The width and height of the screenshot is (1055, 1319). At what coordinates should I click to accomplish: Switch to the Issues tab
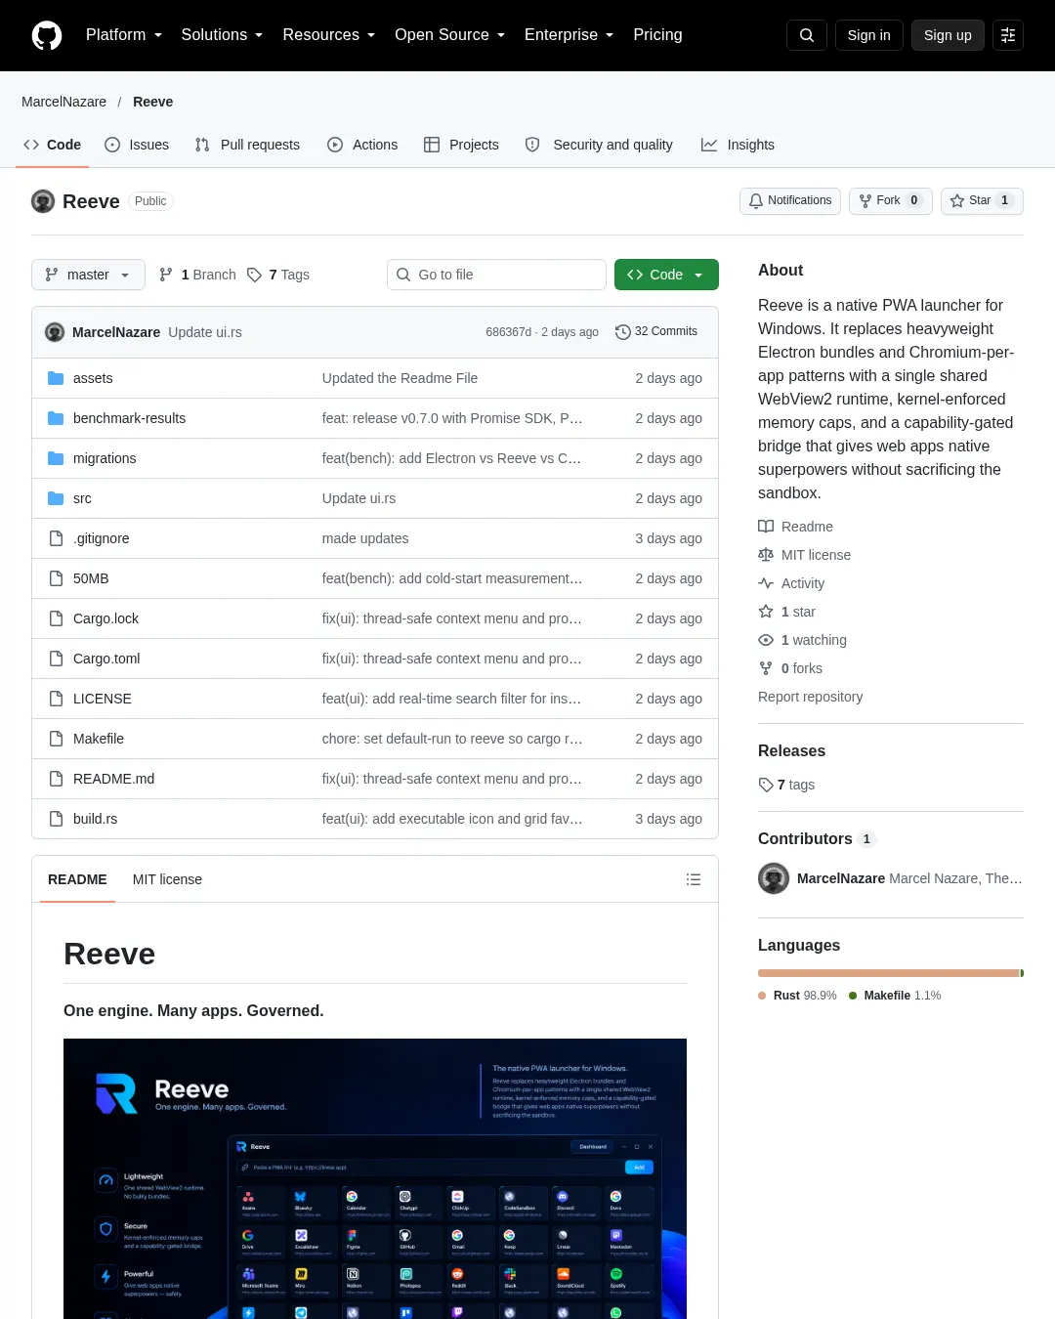click(137, 145)
